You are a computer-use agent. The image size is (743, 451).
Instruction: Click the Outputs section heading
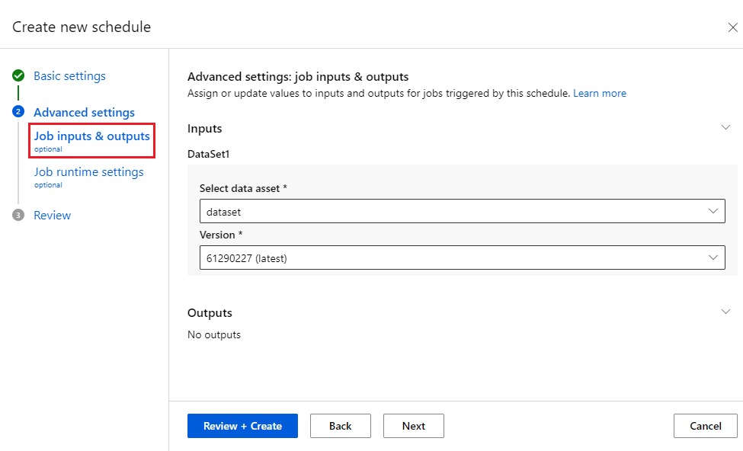tap(210, 313)
